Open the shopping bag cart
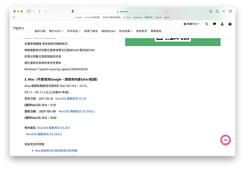Viewport: 245px width, 169px height. [x=230, y=24]
